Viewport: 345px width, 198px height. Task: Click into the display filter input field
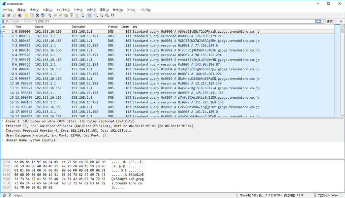160,21
